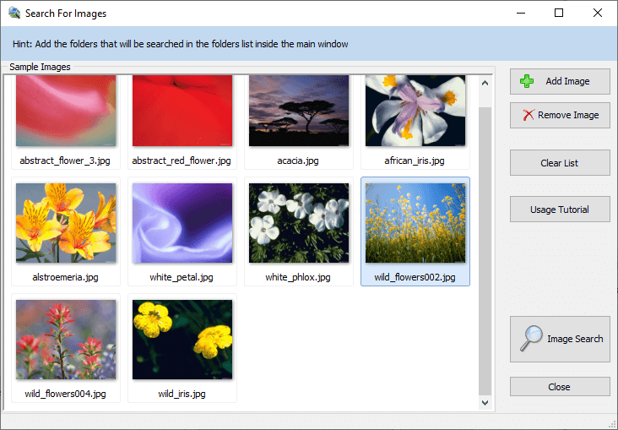Choose the alstroemeria.jpg image
The width and height of the screenshot is (618, 430).
point(66,223)
